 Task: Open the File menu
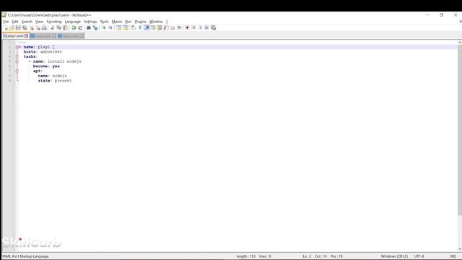(x=6, y=22)
